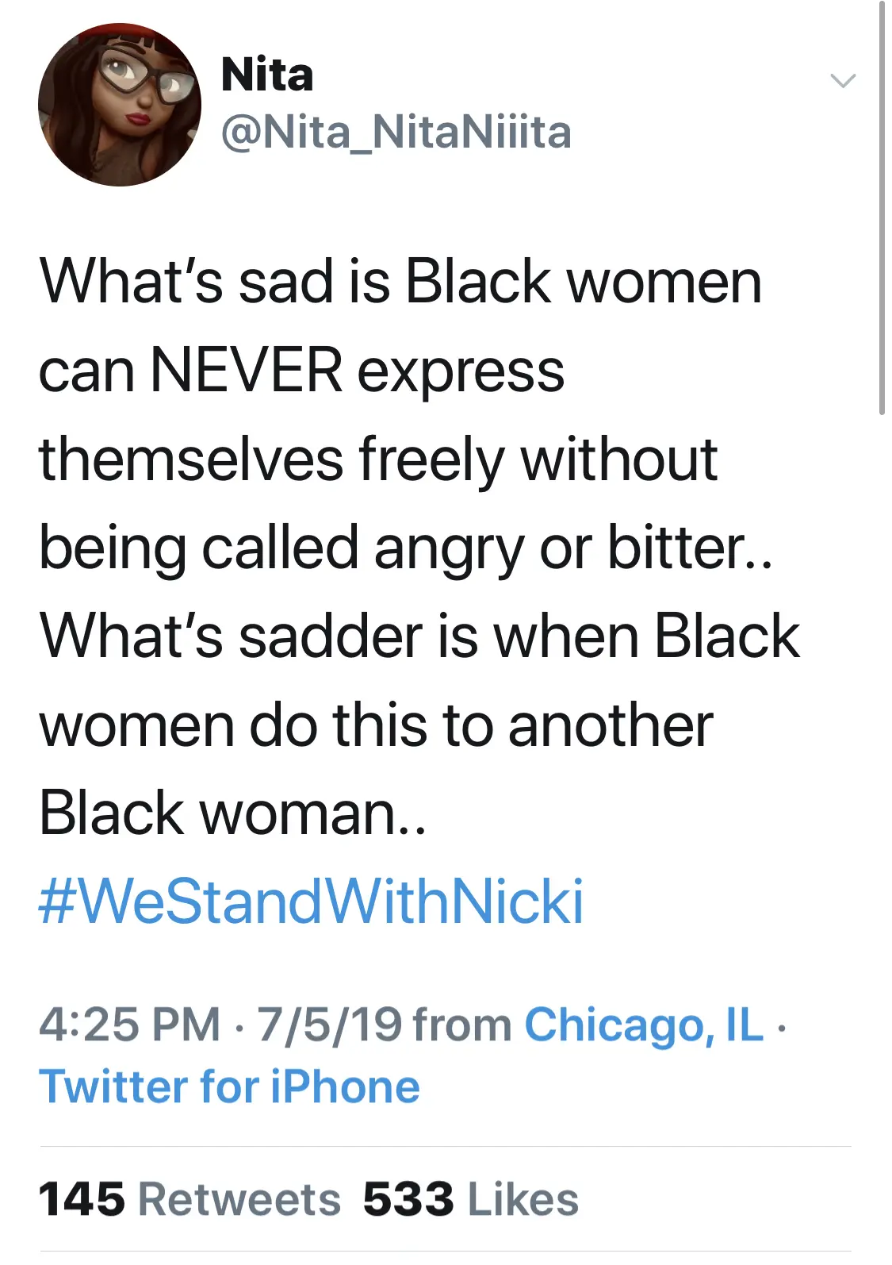
Task: Expand the tweet options chevron
Action: pyautogui.click(x=842, y=80)
